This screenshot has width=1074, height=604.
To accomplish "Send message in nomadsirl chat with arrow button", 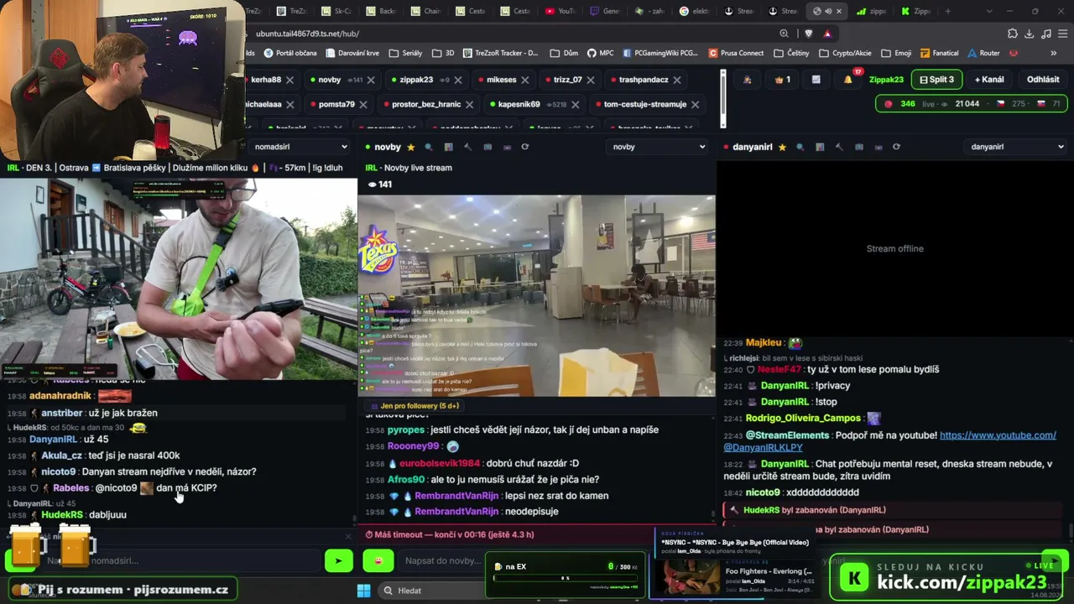I will click(x=339, y=560).
